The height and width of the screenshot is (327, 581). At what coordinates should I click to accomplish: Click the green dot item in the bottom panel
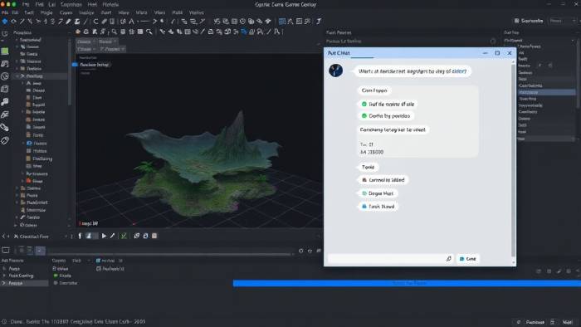pos(62,276)
